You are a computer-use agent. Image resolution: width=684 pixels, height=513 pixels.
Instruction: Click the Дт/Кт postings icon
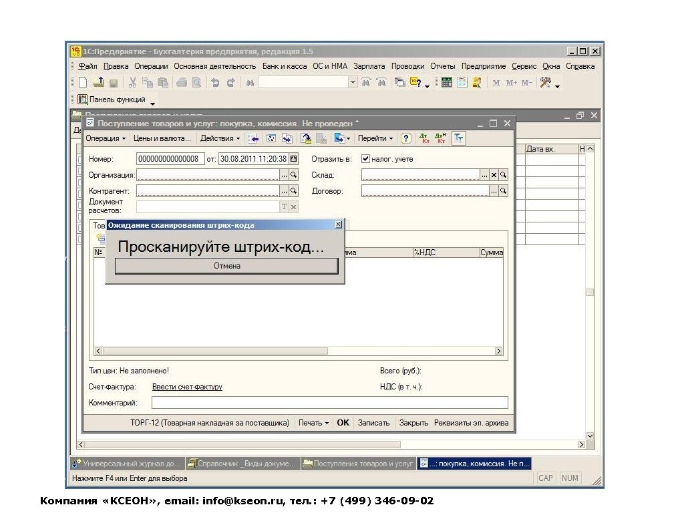click(x=424, y=138)
